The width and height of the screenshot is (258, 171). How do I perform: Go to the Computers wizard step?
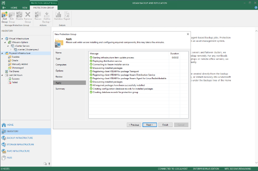click(61, 65)
